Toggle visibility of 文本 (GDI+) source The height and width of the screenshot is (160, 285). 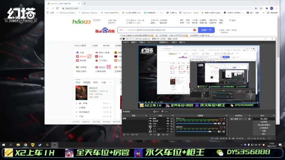pos(168,129)
